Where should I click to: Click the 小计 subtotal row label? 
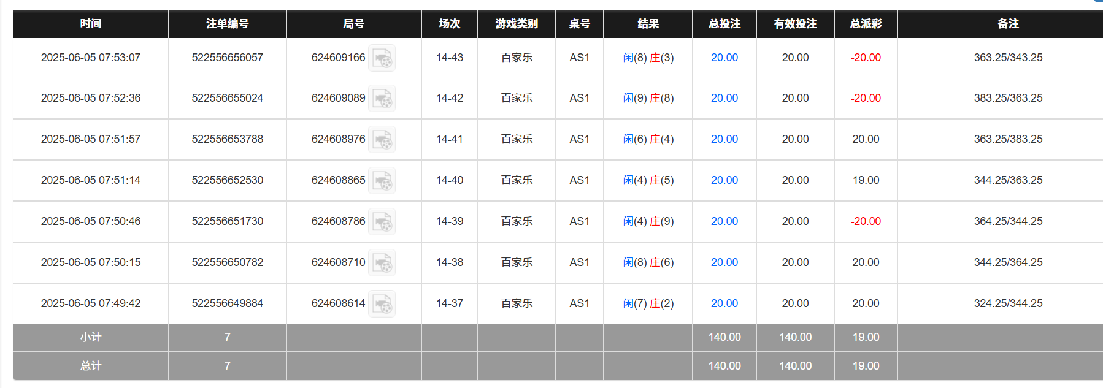91,337
